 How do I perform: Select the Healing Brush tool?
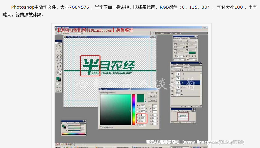click(57, 54)
